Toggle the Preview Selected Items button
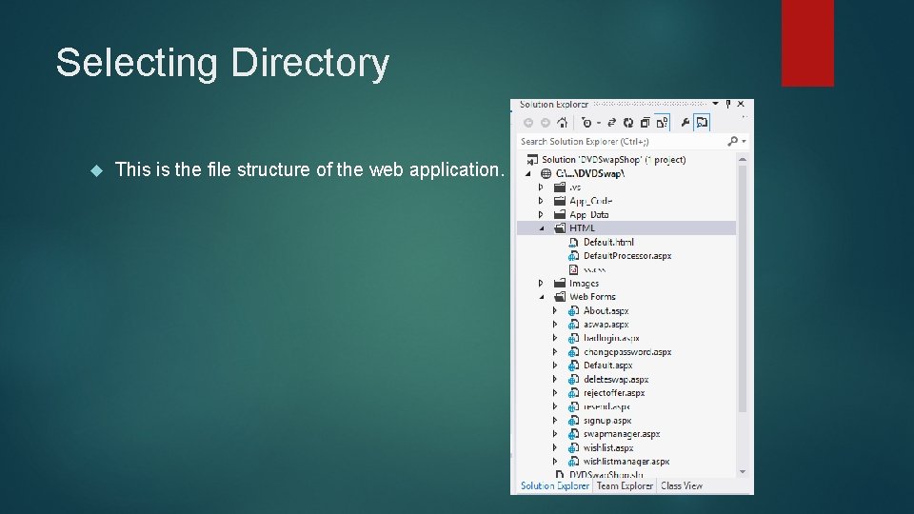Screen dimensions: 914x514 coord(702,123)
